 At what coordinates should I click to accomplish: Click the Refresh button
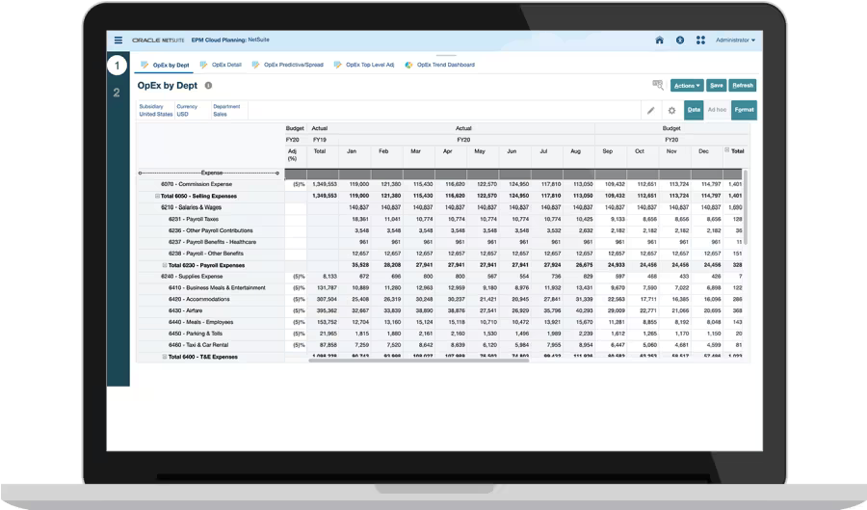click(x=743, y=86)
